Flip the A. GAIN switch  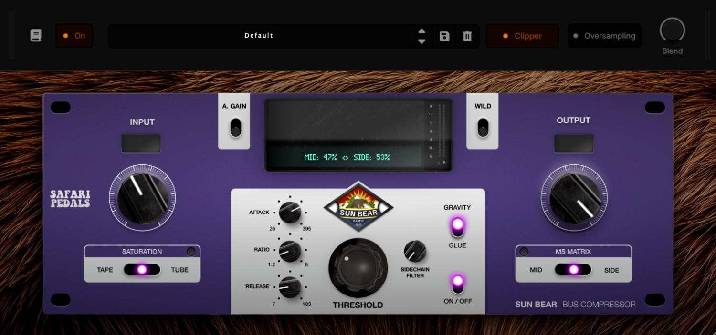coord(234,126)
